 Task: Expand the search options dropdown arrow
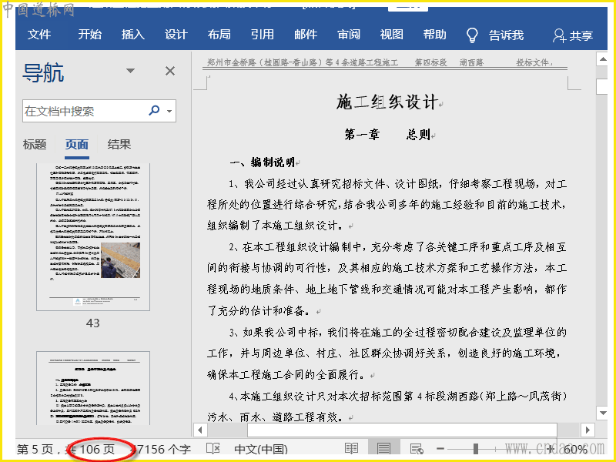(169, 111)
